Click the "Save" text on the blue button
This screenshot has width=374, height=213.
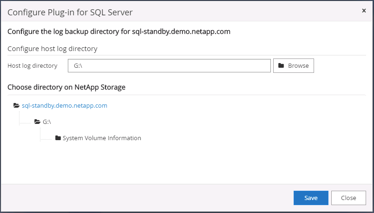coord(311,198)
